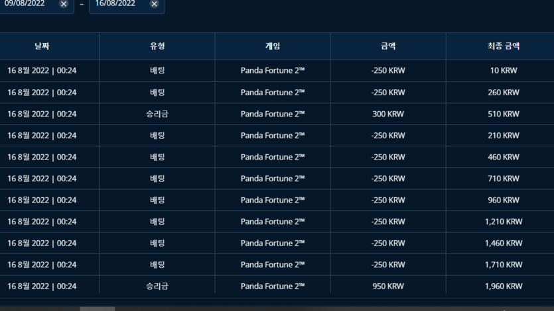Click the 16/08/2022 end date field
Screen dimensions: 554x311
(127, 4)
